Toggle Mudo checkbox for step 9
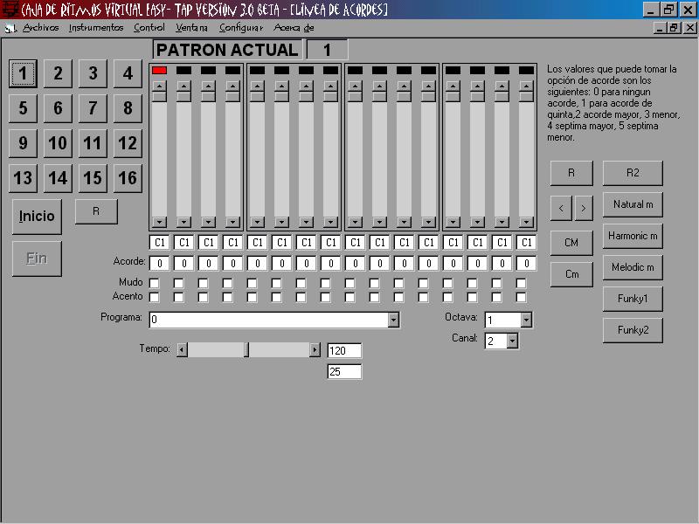The width and height of the screenshot is (699, 524). [350, 283]
